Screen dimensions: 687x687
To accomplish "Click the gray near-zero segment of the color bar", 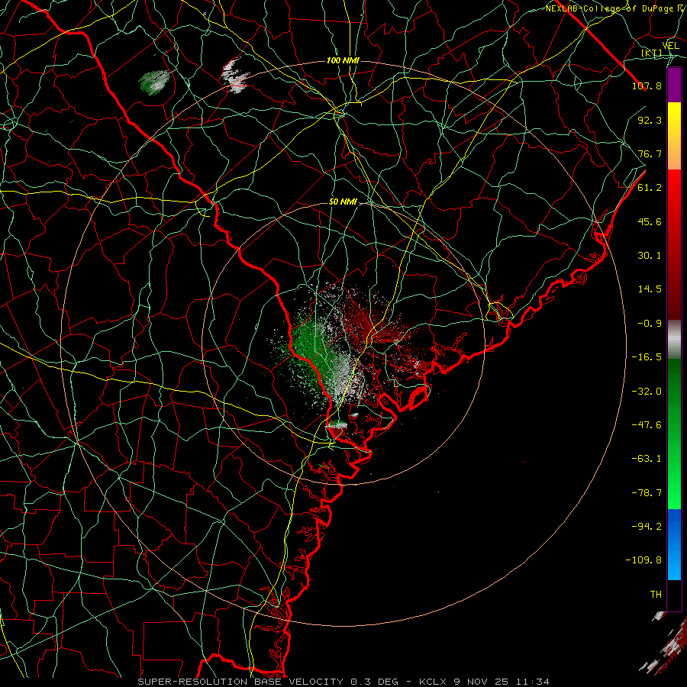I will pos(674,340).
